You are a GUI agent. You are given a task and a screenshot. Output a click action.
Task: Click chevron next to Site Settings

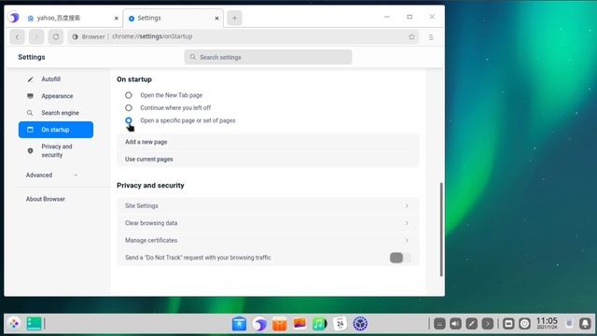tap(407, 205)
